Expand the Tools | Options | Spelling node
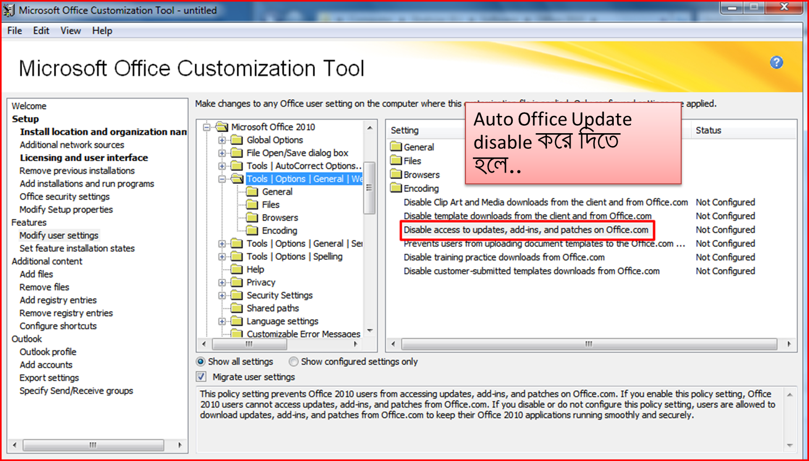This screenshot has width=809, height=461. point(222,257)
